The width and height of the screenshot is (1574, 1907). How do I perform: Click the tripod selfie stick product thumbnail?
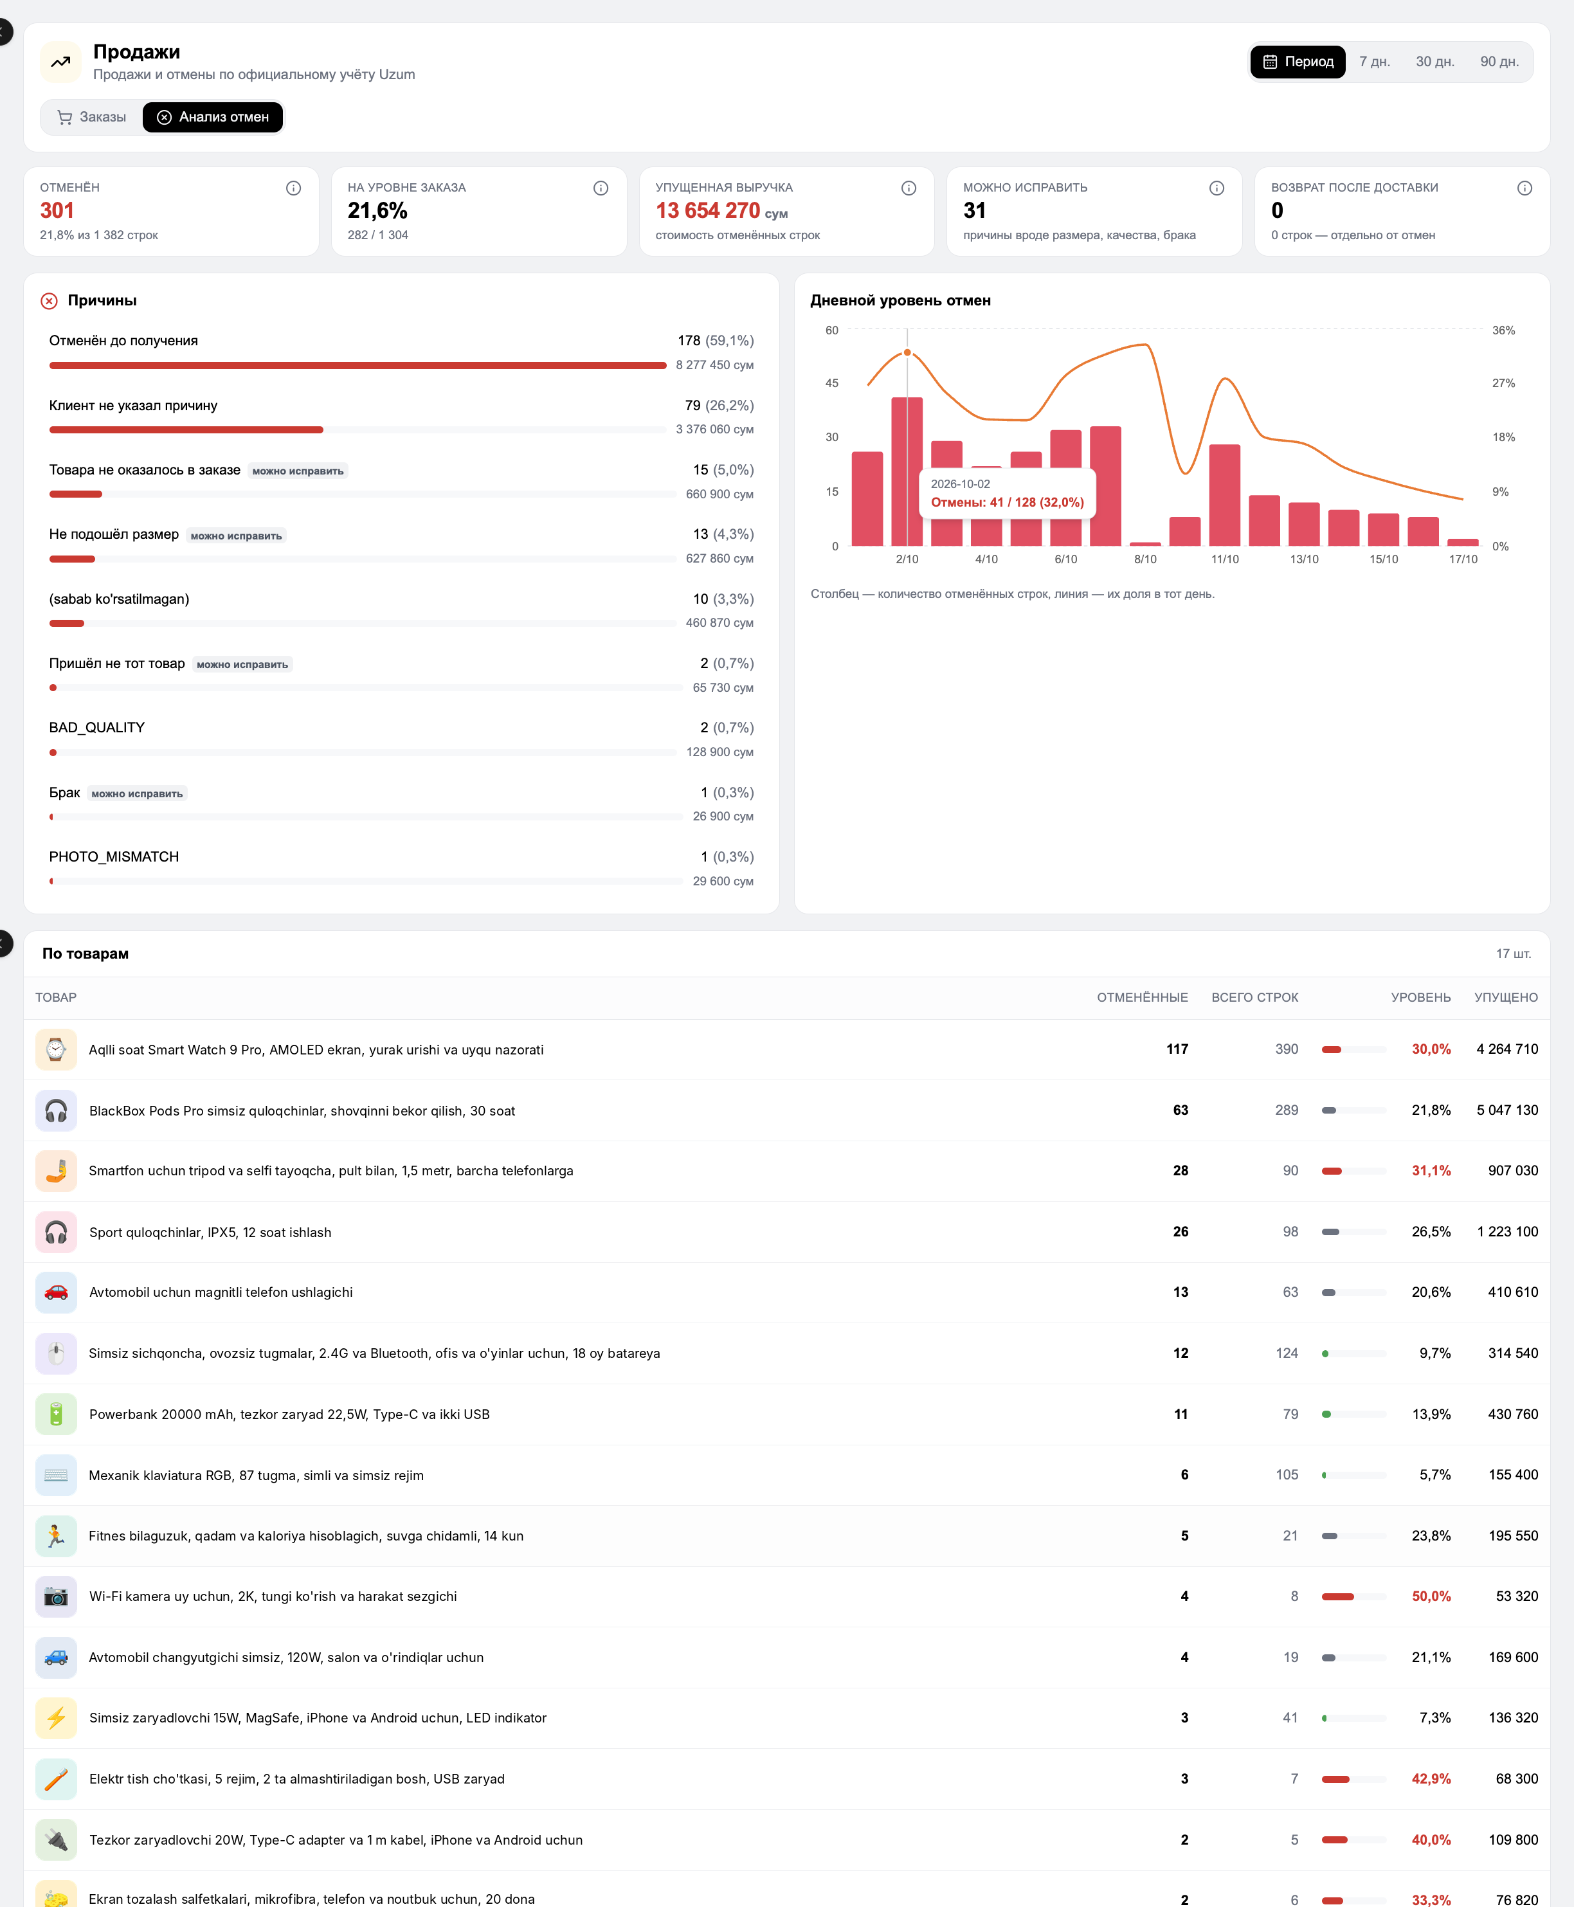tap(56, 1171)
